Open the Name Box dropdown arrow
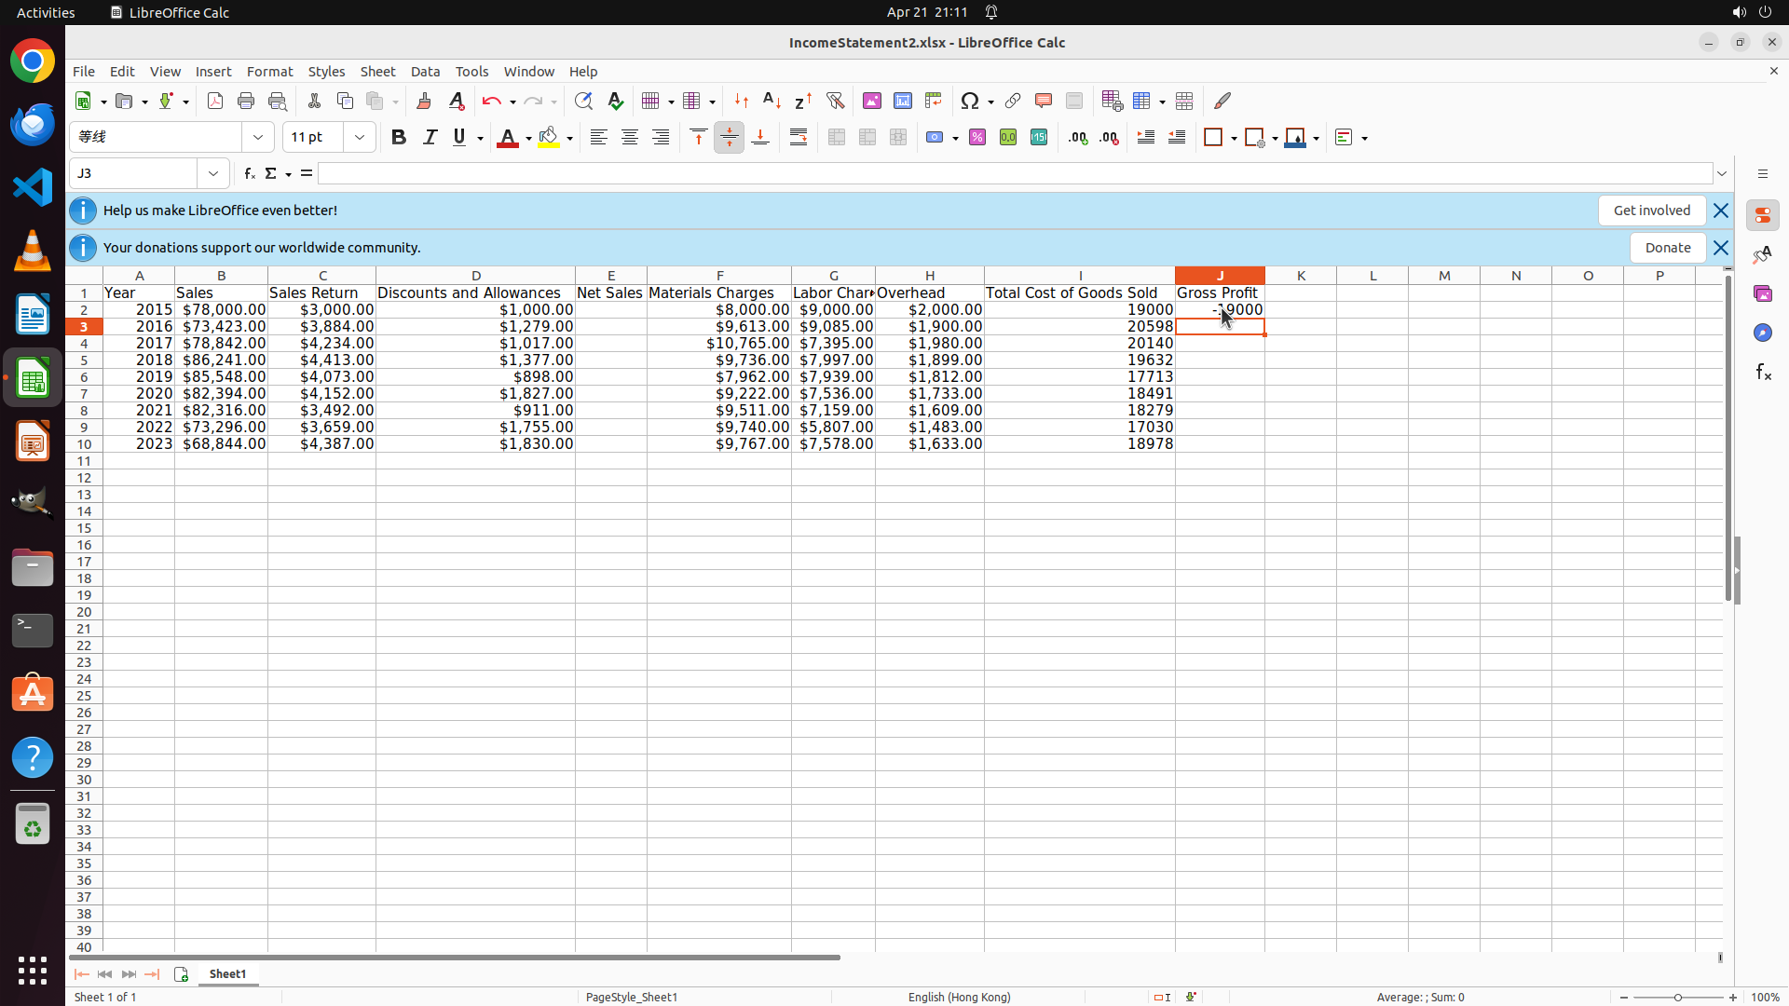 [x=213, y=173]
